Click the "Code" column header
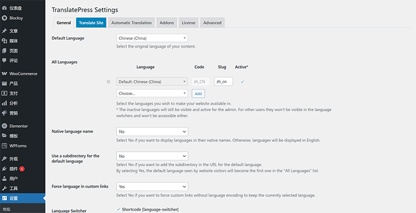The height and width of the screenshot is (213, 416). tap(199, 67)
